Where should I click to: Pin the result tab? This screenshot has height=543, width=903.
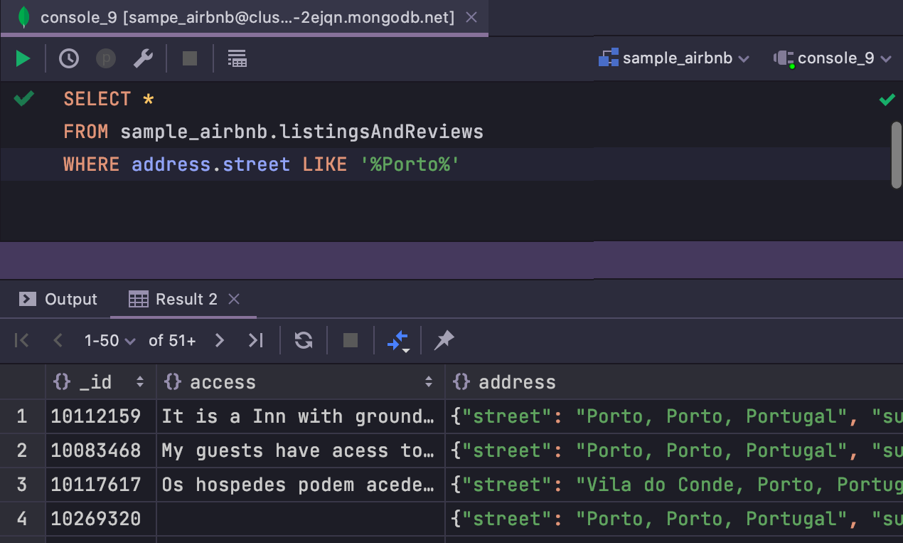point(444,341)
